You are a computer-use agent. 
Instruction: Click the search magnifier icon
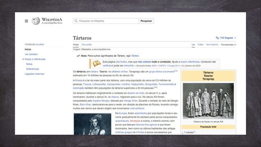[76, 21]
